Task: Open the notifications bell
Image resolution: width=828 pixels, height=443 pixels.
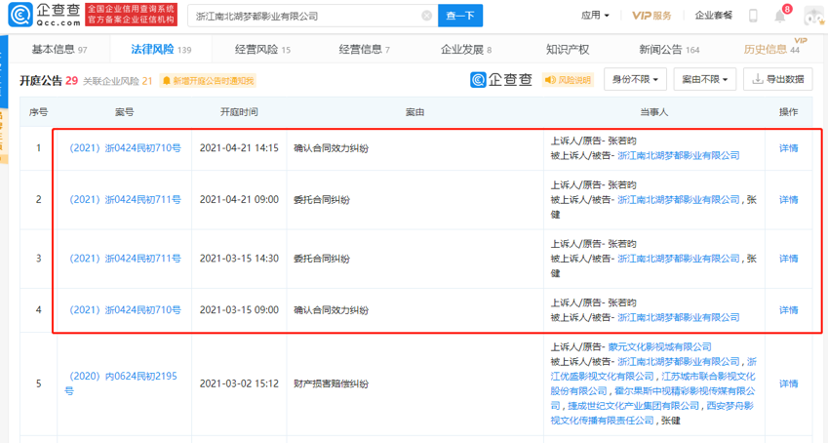Action: (780, 17)
